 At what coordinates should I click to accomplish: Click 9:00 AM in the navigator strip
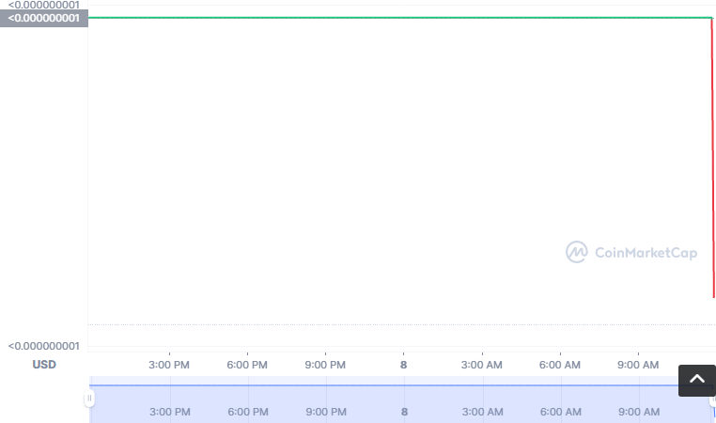pyautogui.click(x=637, y=412)
